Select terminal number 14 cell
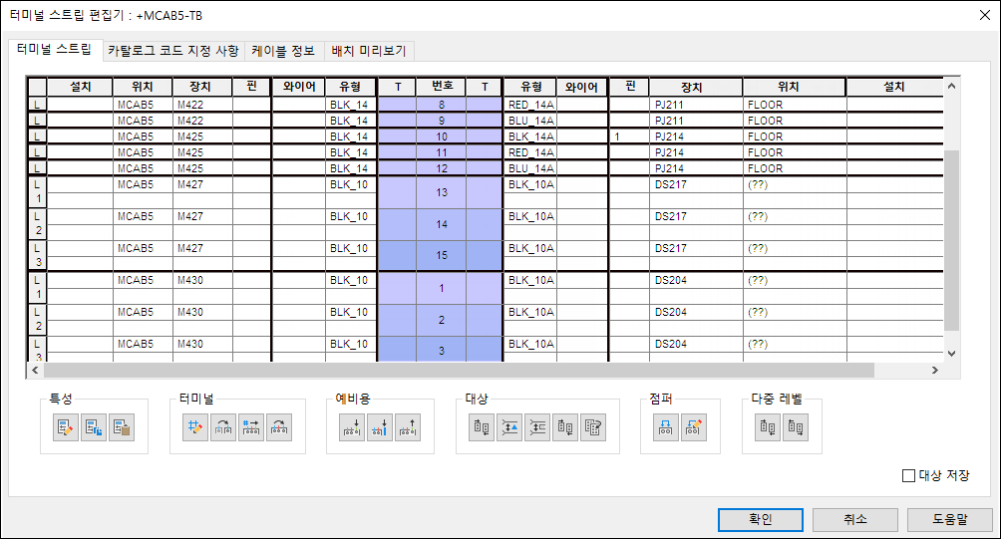The height and width of the screenshot is (539, 1001). [x=441, y=224]
